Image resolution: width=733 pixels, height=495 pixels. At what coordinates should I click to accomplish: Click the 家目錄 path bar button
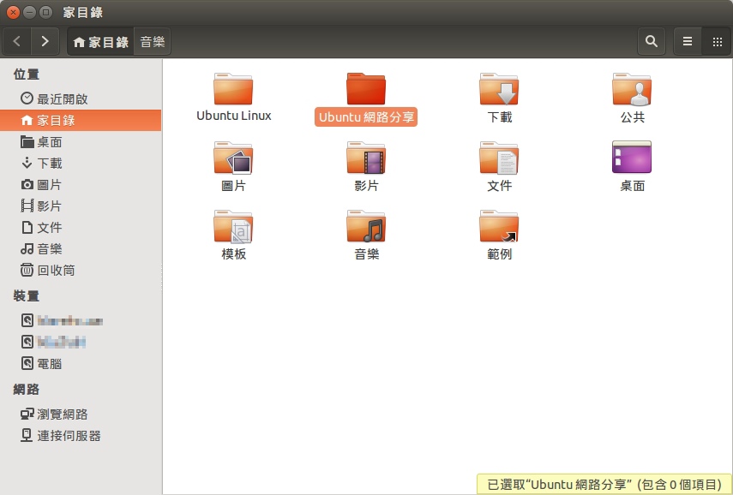coord(101,42)
